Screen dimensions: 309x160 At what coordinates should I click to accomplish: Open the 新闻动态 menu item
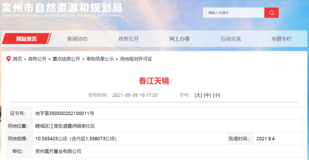click(x=78, y=39)
